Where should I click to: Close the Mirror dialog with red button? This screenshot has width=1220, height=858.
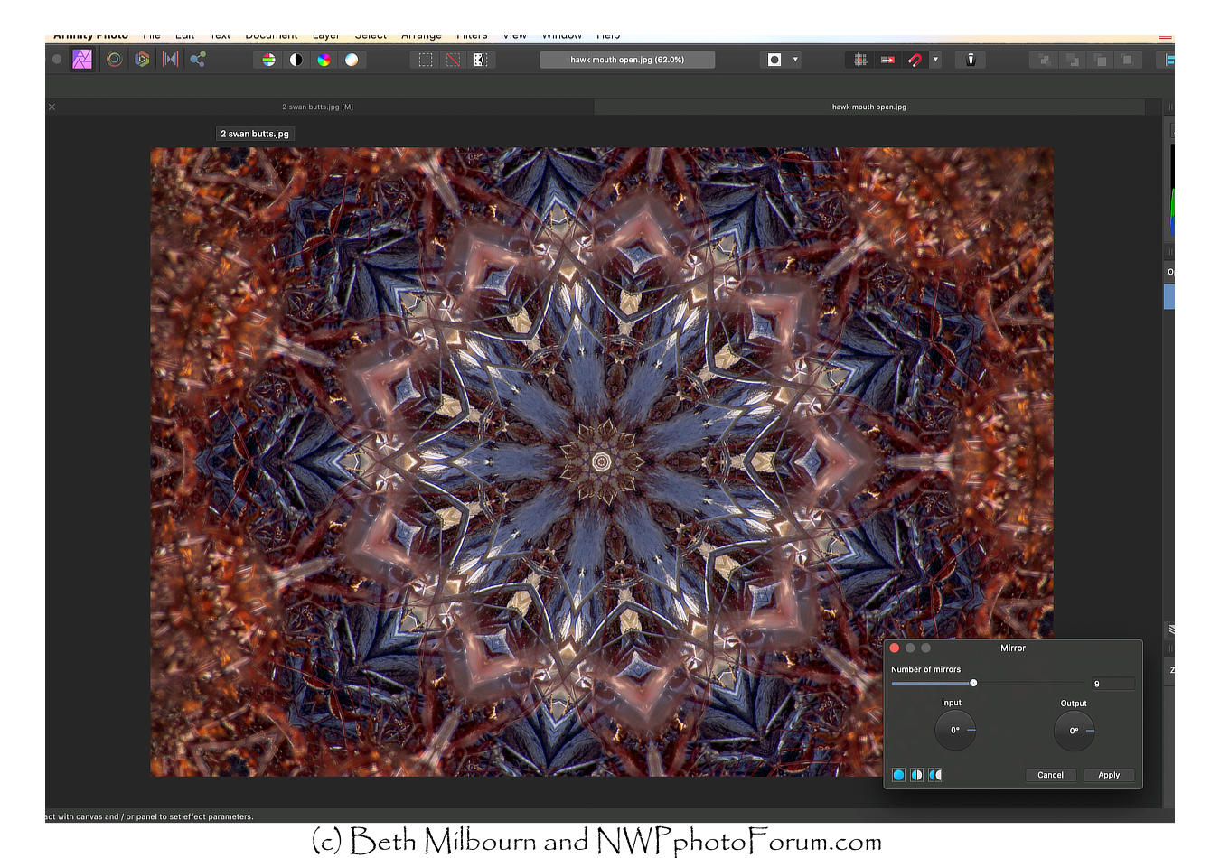click(895, 648)
